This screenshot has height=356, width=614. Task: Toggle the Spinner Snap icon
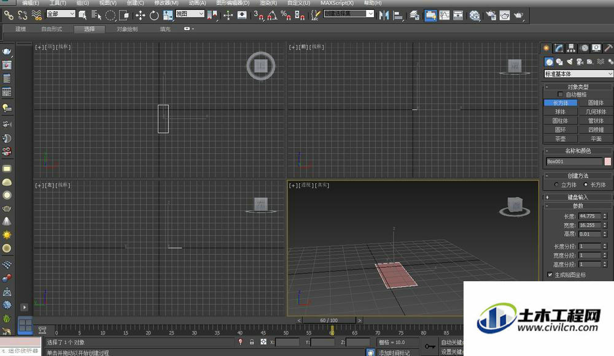click(300, 15)
